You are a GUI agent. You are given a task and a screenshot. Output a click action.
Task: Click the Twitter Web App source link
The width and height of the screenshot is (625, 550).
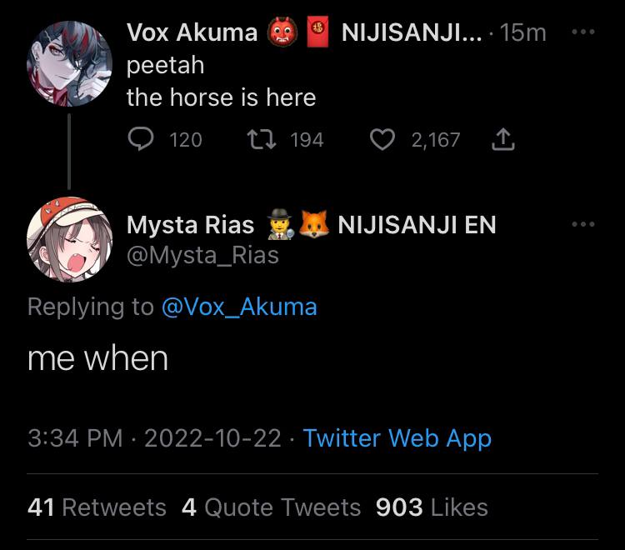coord(397,438)
